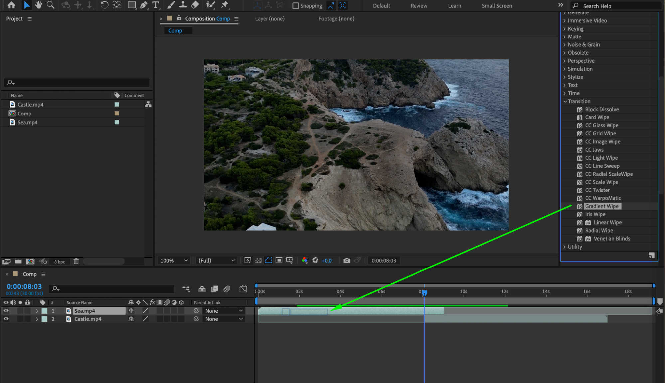This screenshot has width=665, height=383.
Task: Select the Rectangle shape tool
Action: tap(132, 5)
